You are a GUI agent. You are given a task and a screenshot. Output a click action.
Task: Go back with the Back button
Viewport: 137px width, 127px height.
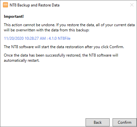[x=97, y=122]
